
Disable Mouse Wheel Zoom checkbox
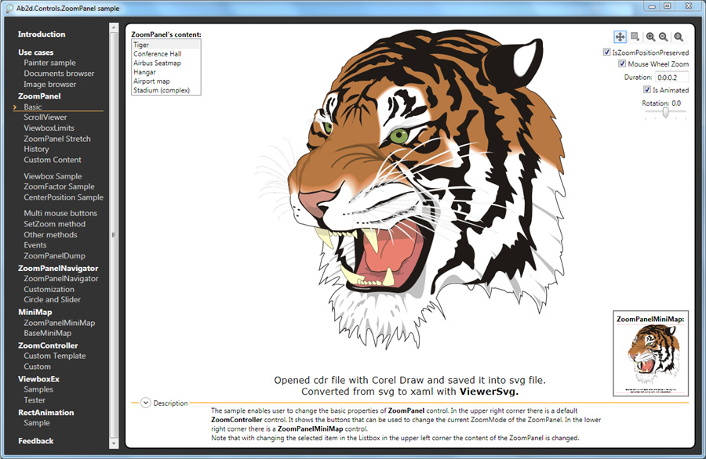tap(622, 64)
